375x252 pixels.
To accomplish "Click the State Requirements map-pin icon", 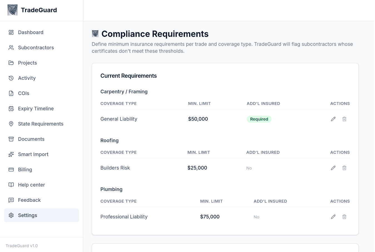I will 11,124.
